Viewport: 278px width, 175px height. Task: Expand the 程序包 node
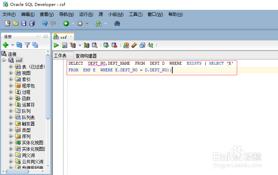point(11,86)
